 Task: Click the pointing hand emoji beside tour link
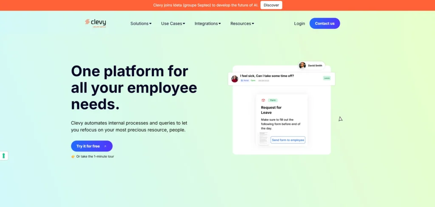click(73, 157)
